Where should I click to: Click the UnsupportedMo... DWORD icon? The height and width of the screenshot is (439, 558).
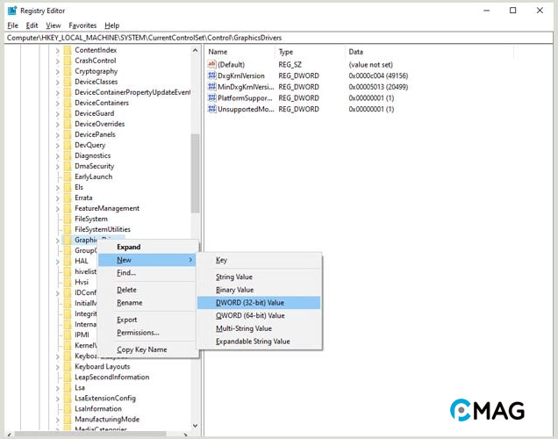pos(211,109)
